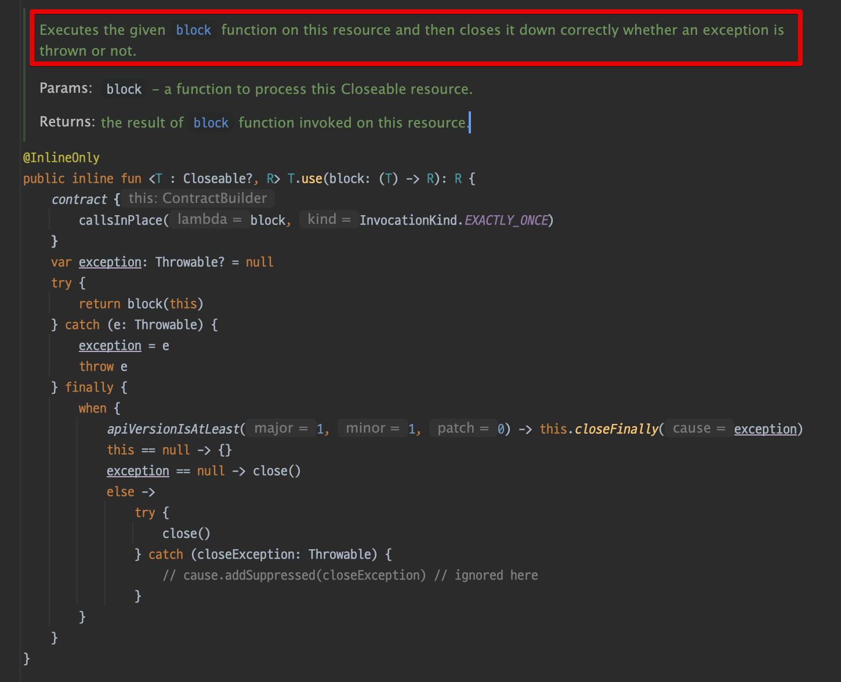Click the inner "try" keyword under else
This screenshot has height=682, width=841.
(x=145, y=513)
